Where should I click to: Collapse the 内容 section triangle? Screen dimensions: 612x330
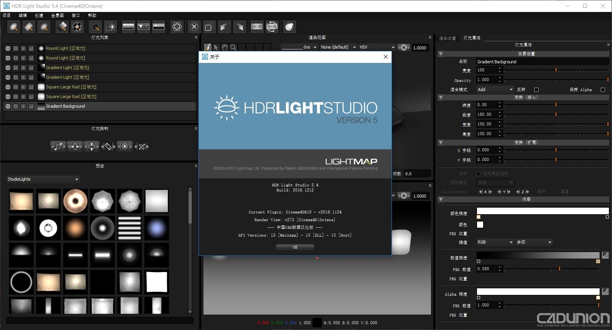(x=441, y=199)
